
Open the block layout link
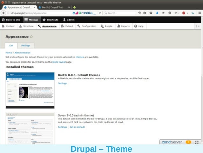tap(59, 62)
